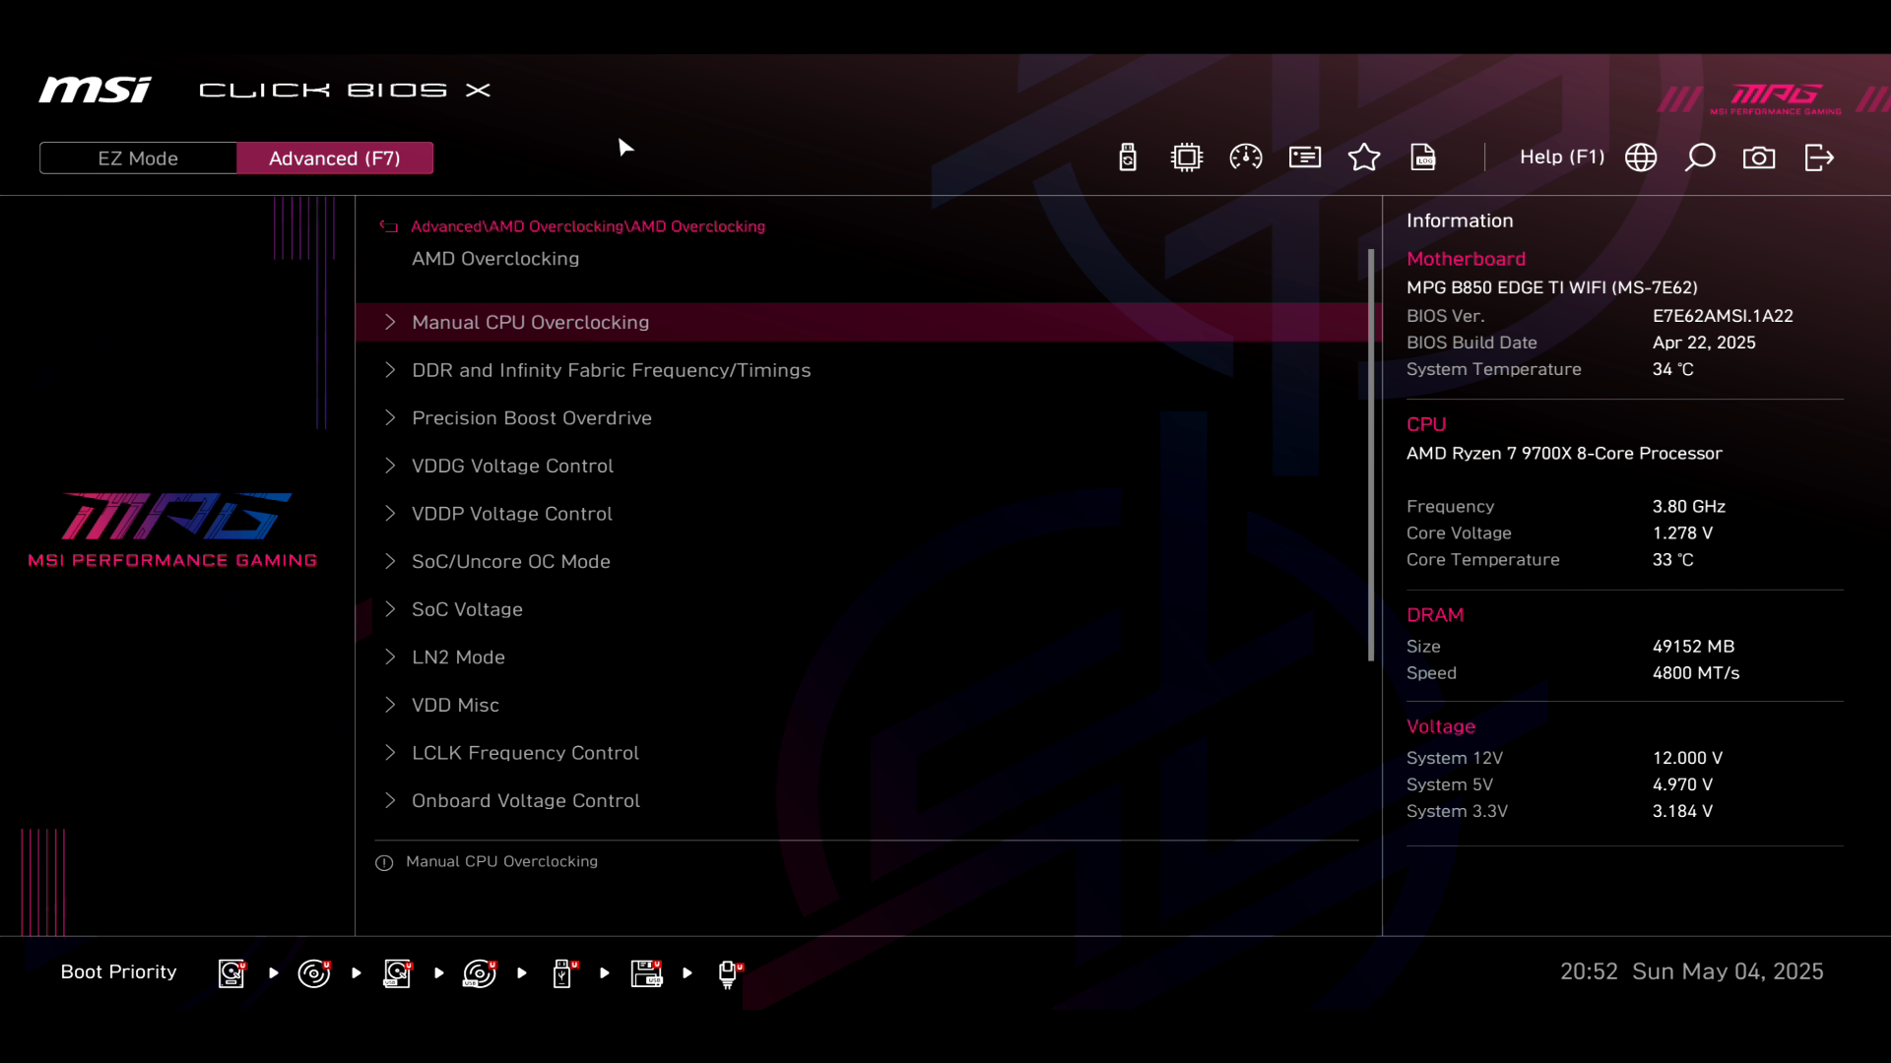Click the exit door icon
This screenshot has width=1891, height=1063.
click(x=1819, y=157)
